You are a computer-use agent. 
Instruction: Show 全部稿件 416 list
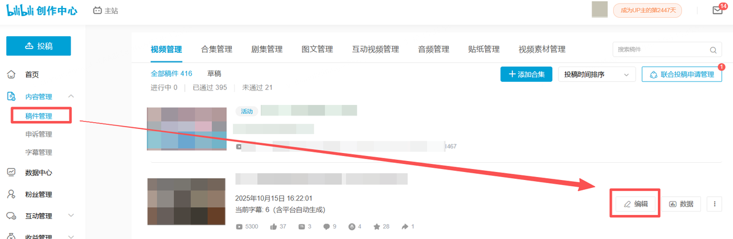click(x=172, y=74)
